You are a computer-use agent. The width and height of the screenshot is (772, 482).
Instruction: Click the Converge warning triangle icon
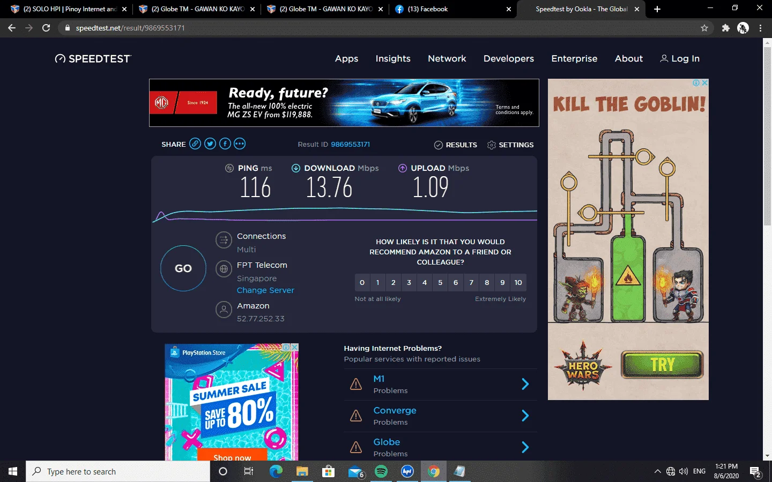pos(356,416)
